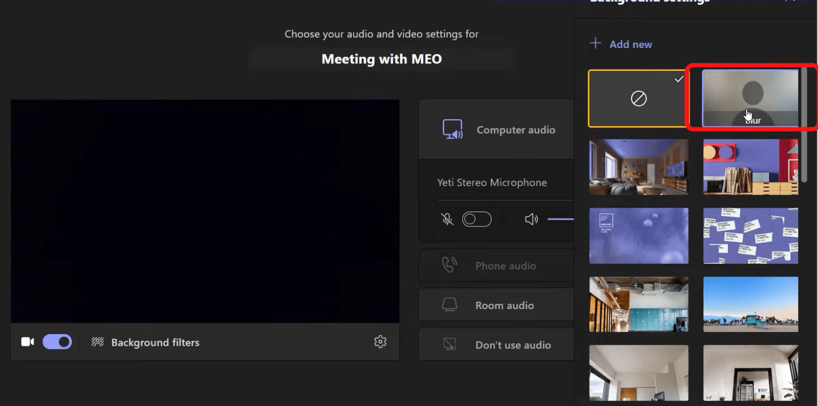Viewport: 818px width, 406px height.
Task: Click the Don't use audio icon
Action: click(x=449, y=344)
